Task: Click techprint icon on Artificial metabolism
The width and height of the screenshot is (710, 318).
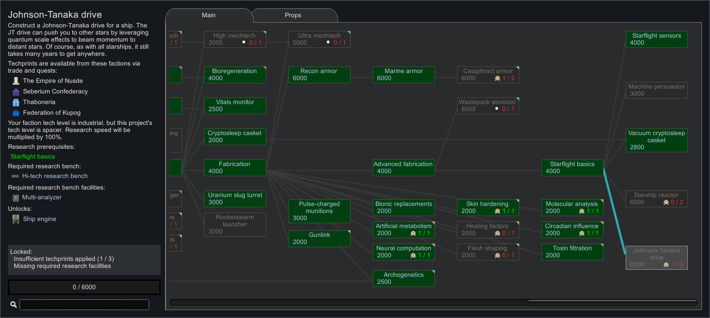Action: 413,233
